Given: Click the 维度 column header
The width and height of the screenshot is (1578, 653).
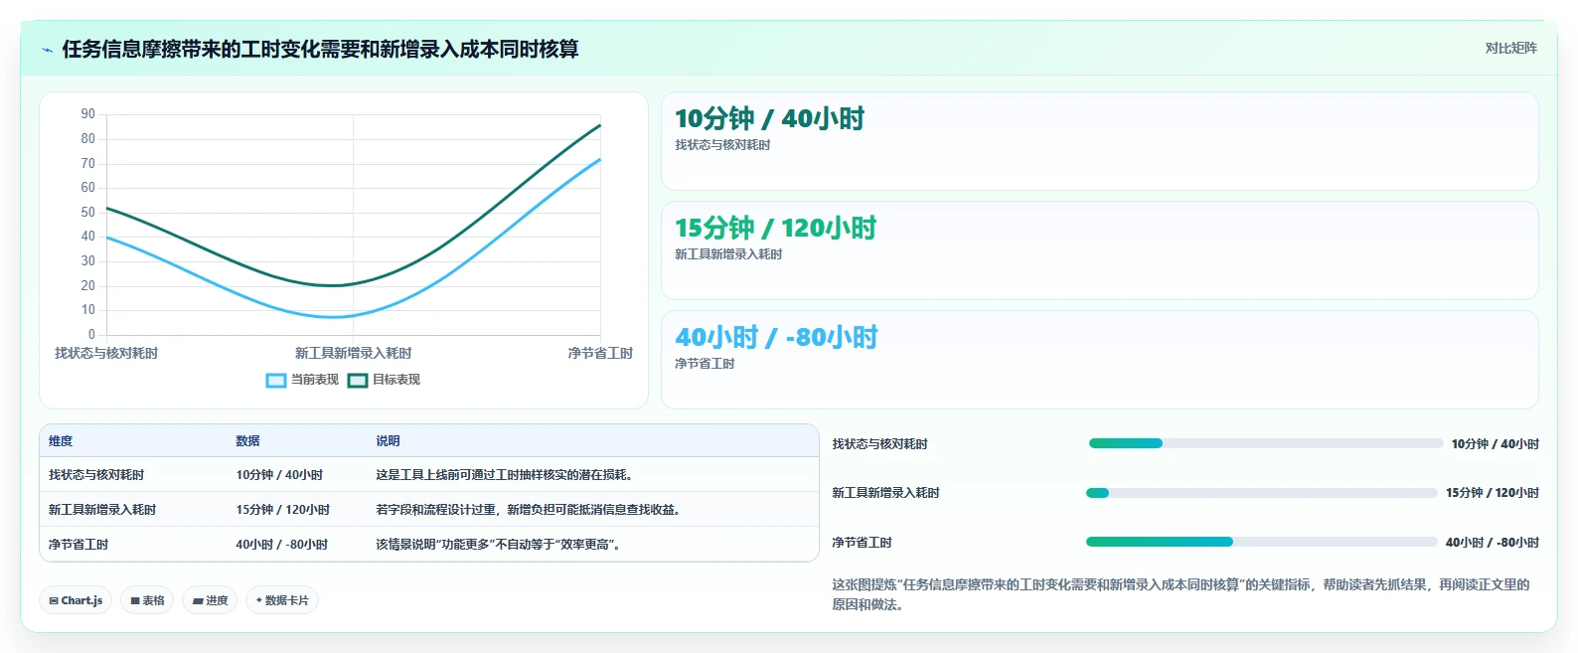Looking at the screenshot, I should pyautogui.click(x=61, y=441).
